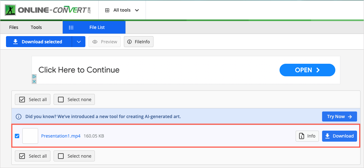Viewport: 364px width, 168px height.
Task: Click the bottom Select none checkbox button
Action: (74, 156)
